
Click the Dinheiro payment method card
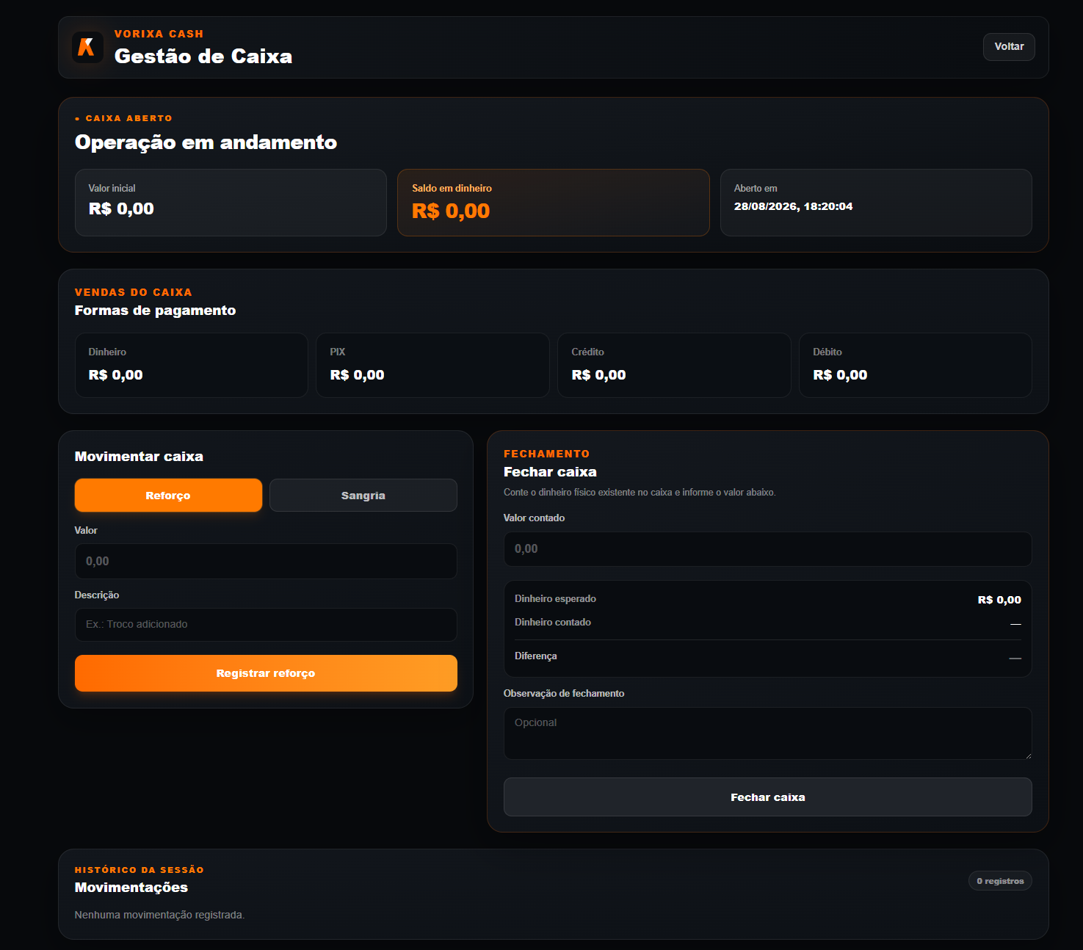pyautogui.click(x=192, y=365)
